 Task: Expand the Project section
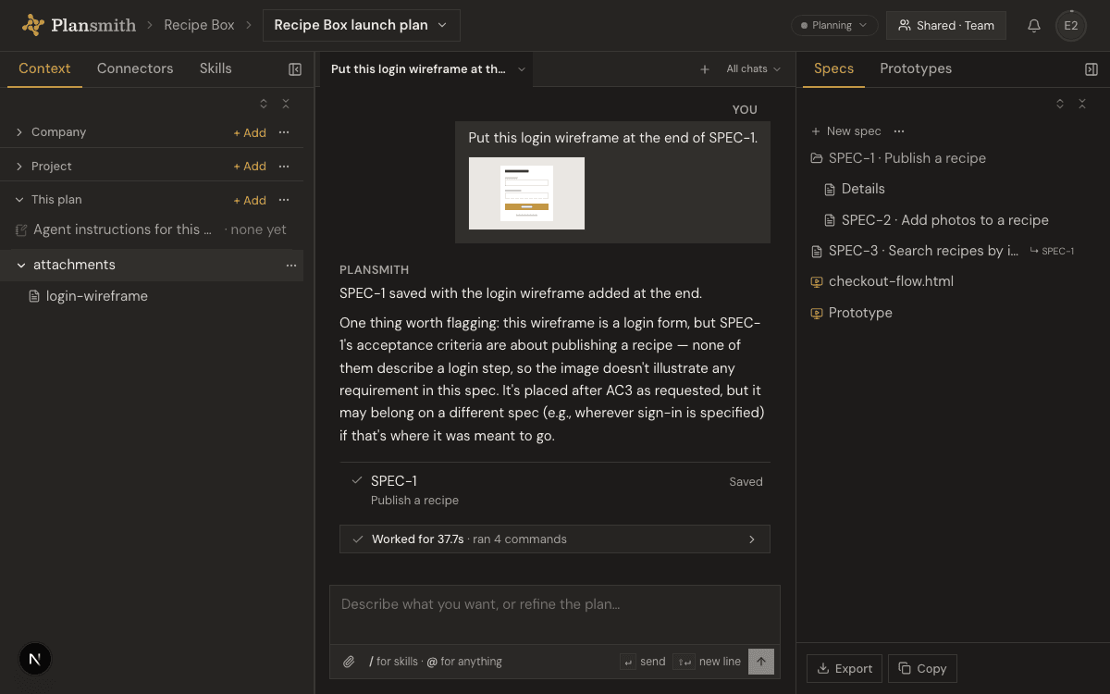click(x=19, y=167)
